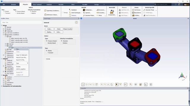Click the Units... button
Image resolution: width=190 pixels, height=106 pixels.
(59, 32)
